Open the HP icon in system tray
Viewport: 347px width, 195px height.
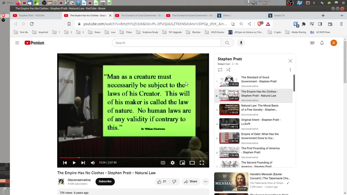pyautogui.click(x=300, y=3)
